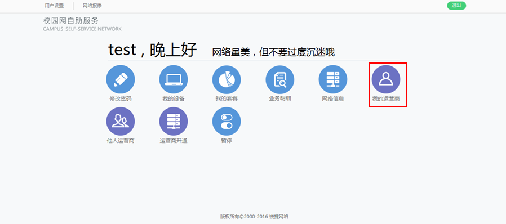The height and width of the screenshot is (224, 506).
Task: Click the blue server icon for 网络信息
Action: pos(332,79)
